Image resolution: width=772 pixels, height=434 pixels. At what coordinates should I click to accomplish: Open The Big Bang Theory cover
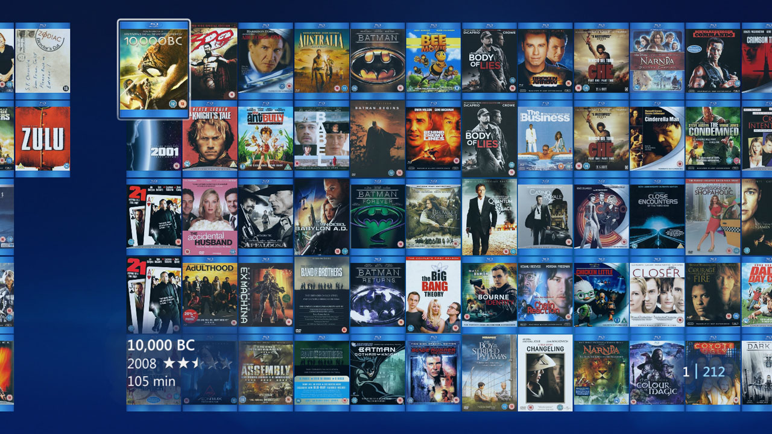pos(433,295)
